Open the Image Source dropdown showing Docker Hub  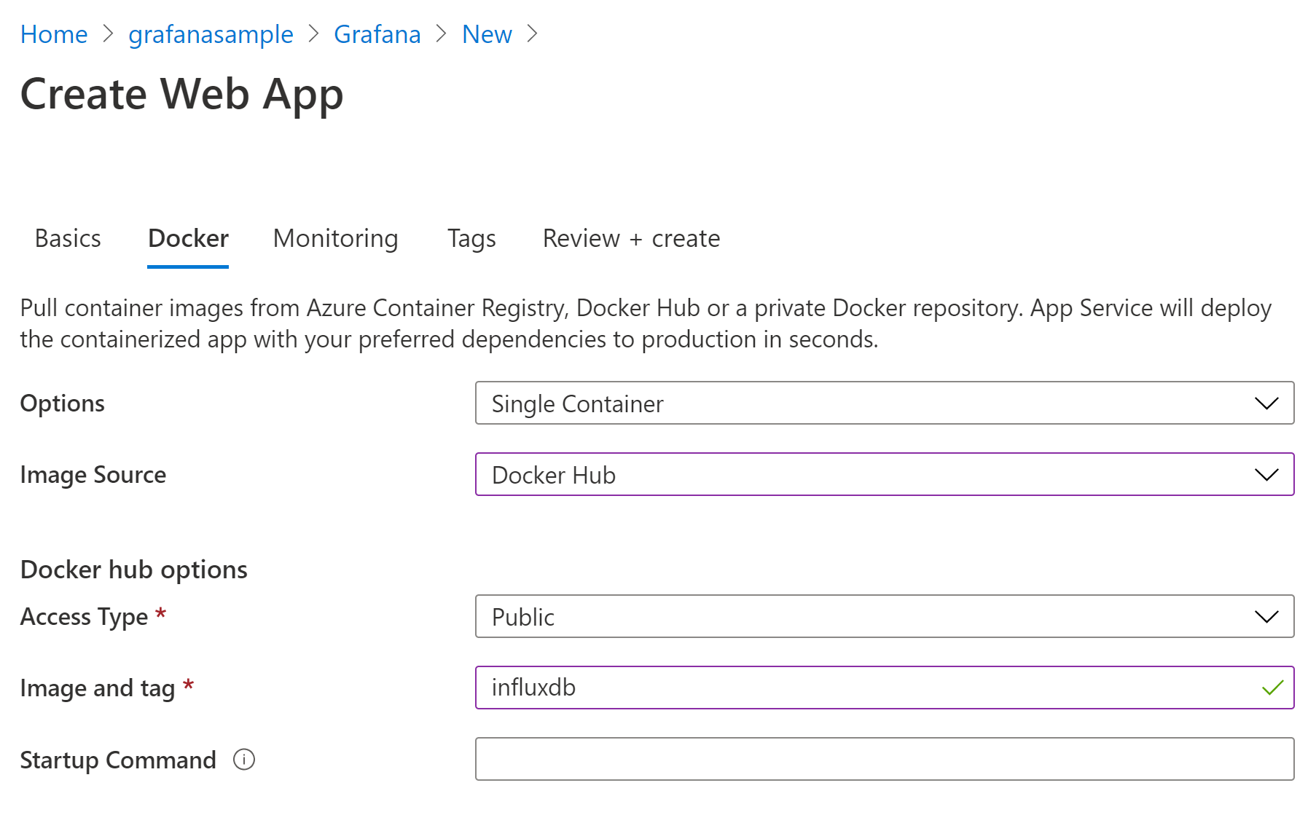(885, 474)
